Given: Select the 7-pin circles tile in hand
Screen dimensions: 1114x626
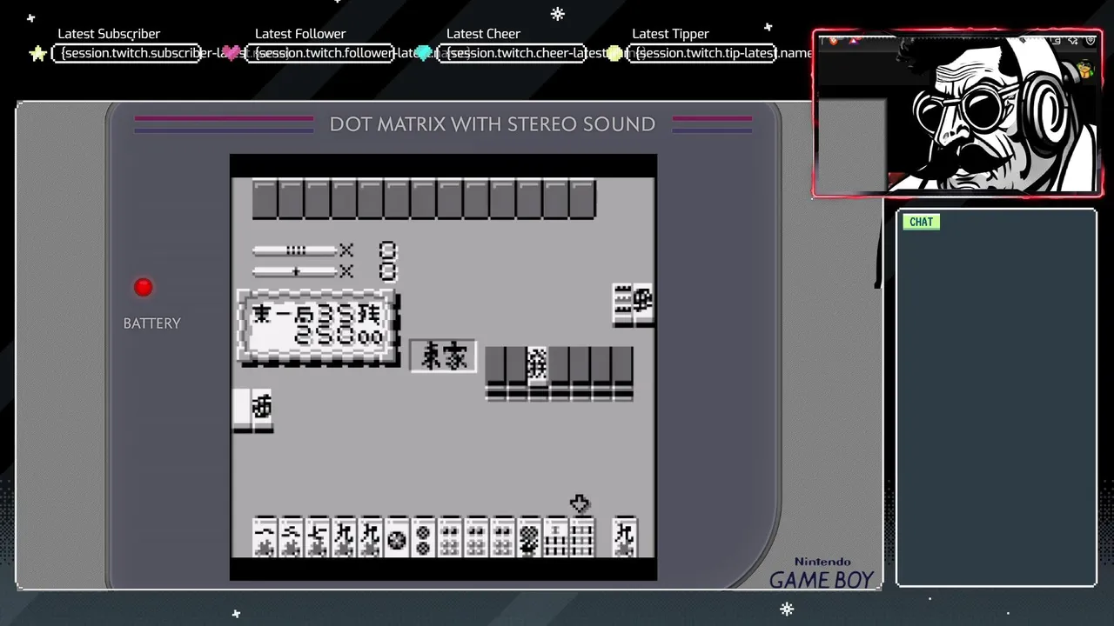Looking at the screenshot, I should pos(530,537).
